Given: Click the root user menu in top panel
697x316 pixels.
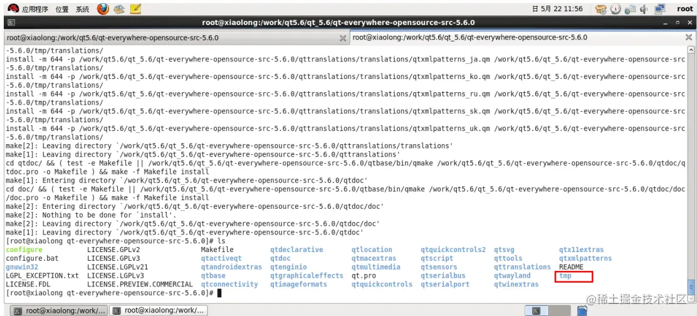Looking at the screenshot, I should pyautogui.click(x=685, y=8).
